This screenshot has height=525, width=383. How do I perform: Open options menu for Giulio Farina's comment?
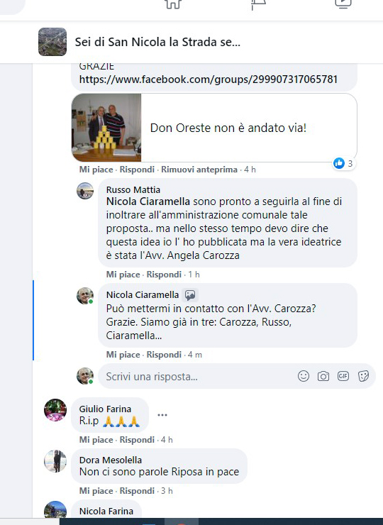(x=162, y=415)
